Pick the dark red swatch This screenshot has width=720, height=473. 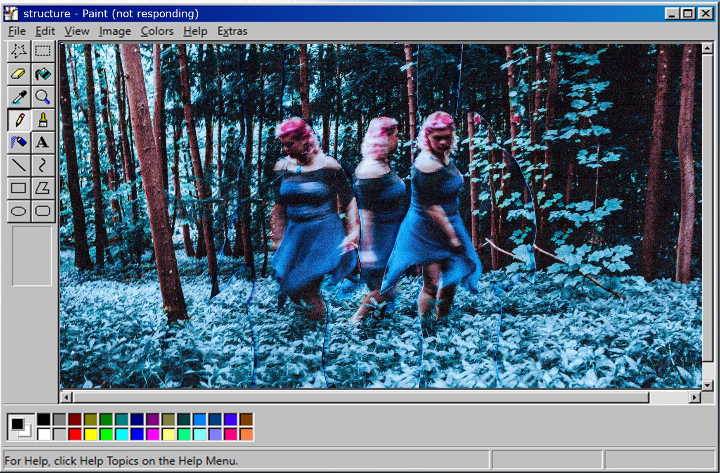(x=75, y=419)
